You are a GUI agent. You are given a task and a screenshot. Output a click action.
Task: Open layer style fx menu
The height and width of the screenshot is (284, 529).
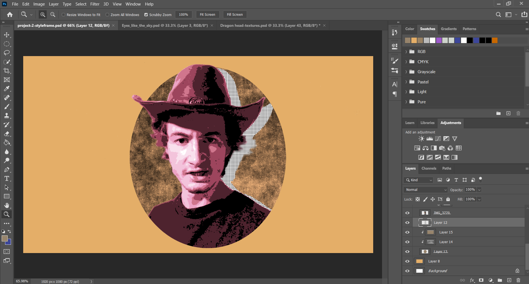(472, 280)
